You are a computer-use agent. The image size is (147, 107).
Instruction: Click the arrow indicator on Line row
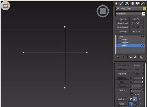tap(142, 37)
